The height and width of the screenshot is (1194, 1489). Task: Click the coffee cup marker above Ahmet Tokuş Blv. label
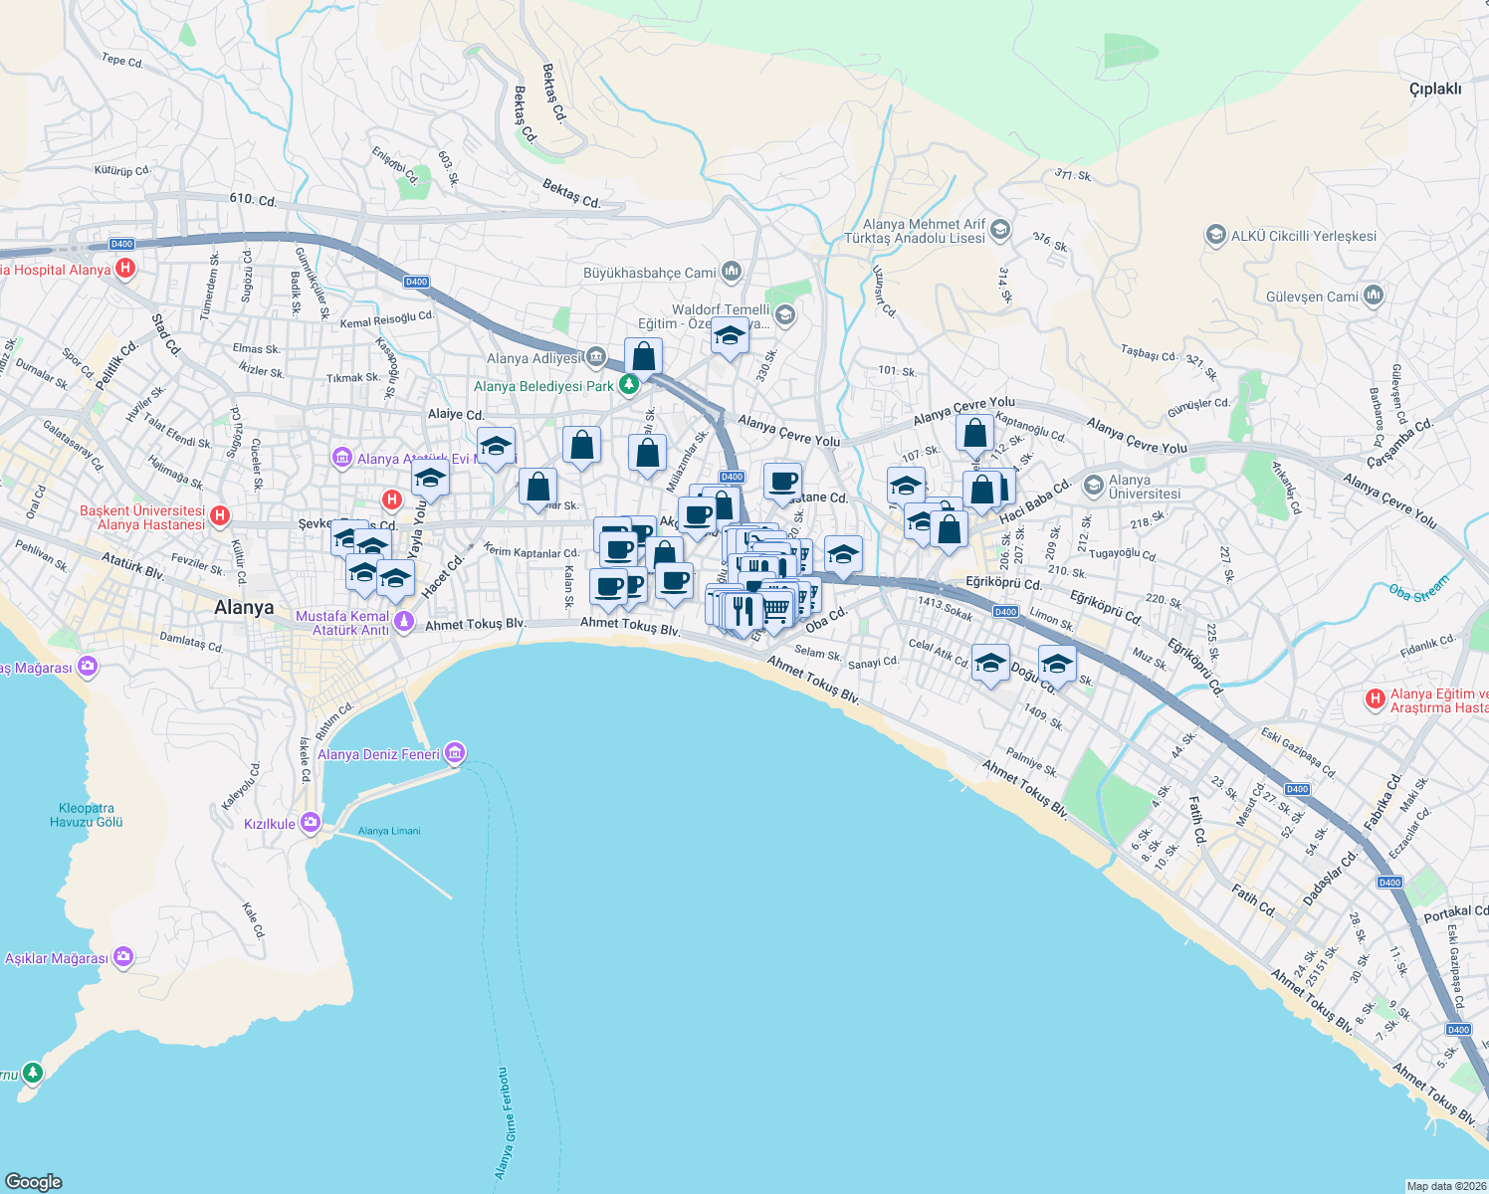pyautogui.click(x=608, y=587)
